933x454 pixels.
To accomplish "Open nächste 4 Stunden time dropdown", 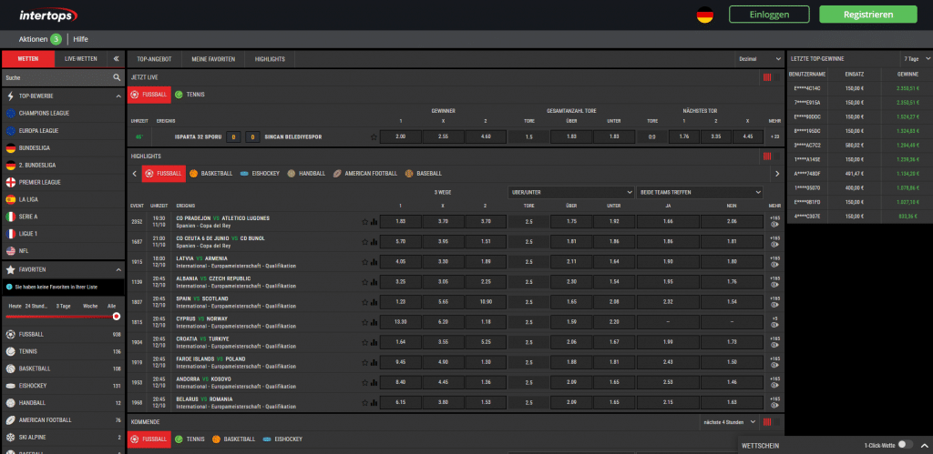I will [x=730, y=422].
